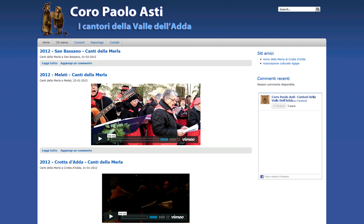364x224 pixels.
Task: Toggle HD on the Meleti video
Action: (x=173, y=139)
